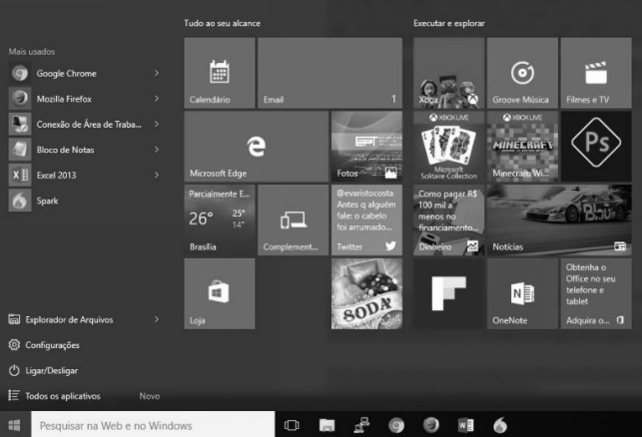
Task: Click the Tudo ao seu alcance group header
Action: [x=222, y=23]
